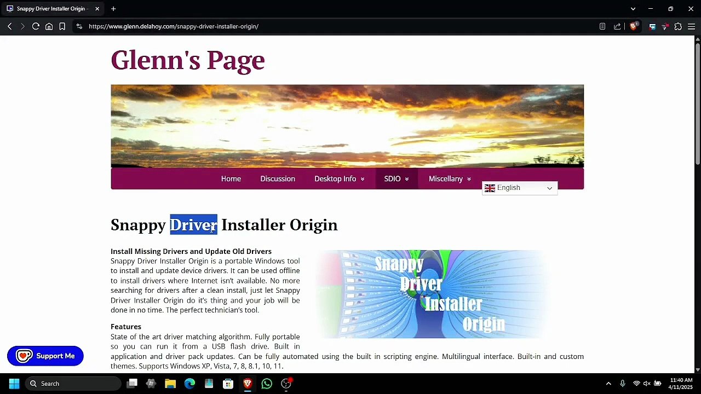Image resolution: width=701 pixels, height=394 pixels.
Task: Click the battery status tray icon
Action: coord(658,384)
